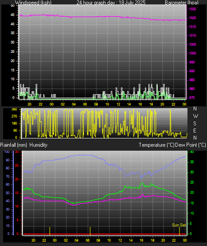Click the yellow marker below 'Sun Set'
This screenshot has width=207, height=246.
click(x=179, y=231)
